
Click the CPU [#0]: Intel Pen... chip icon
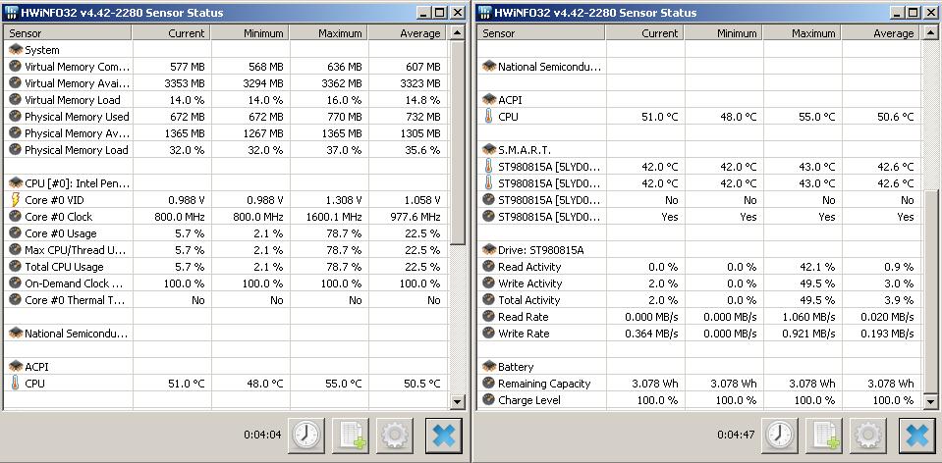pos(15,182)
